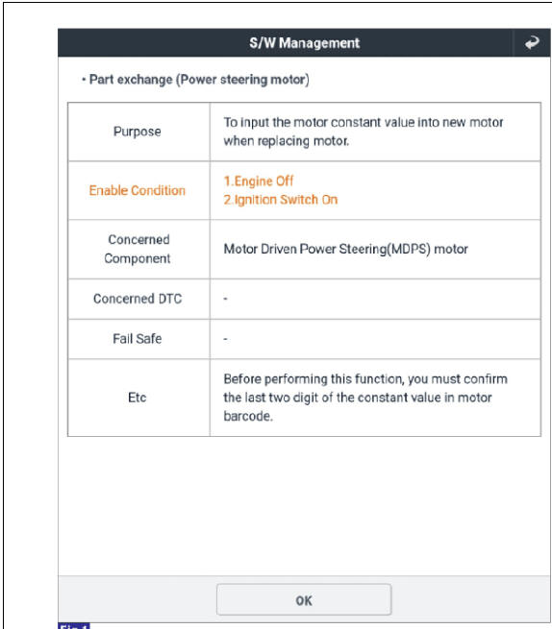The image size is (552, 629).
Task: Select the 'Before performing this function' note
Action: tap(365, 398)
